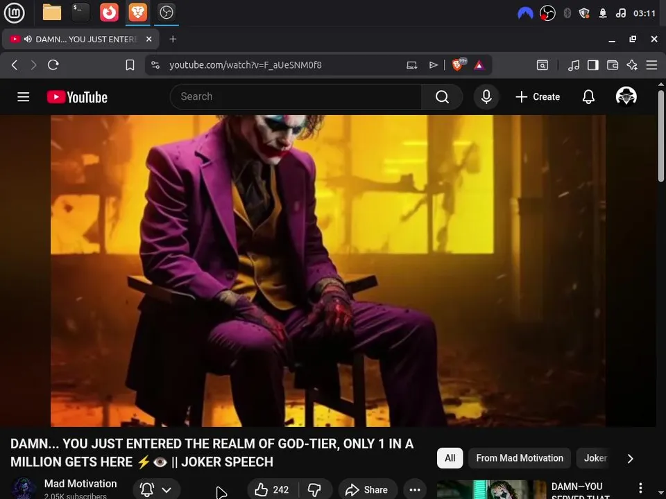The width and height of the screenshot is (666, 499).
Task: Select the From Mad Motivation chip
Action: [x=520, y=458]
